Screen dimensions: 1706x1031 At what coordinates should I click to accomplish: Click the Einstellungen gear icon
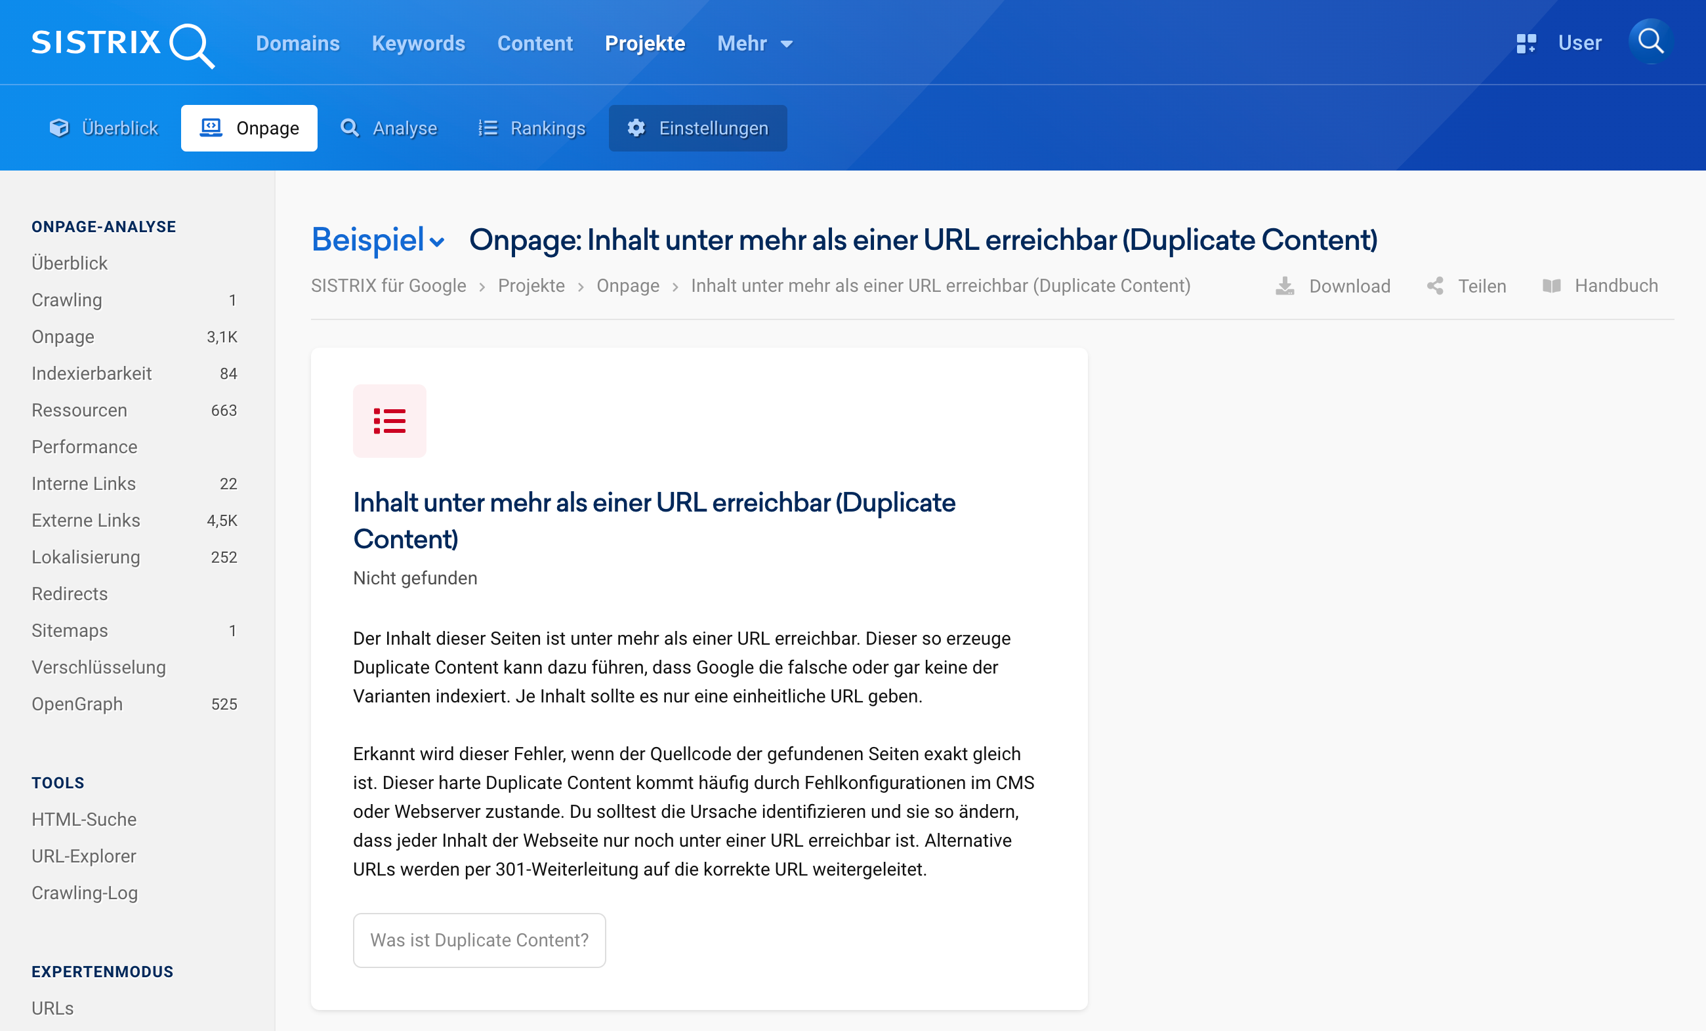coord(636,128)
